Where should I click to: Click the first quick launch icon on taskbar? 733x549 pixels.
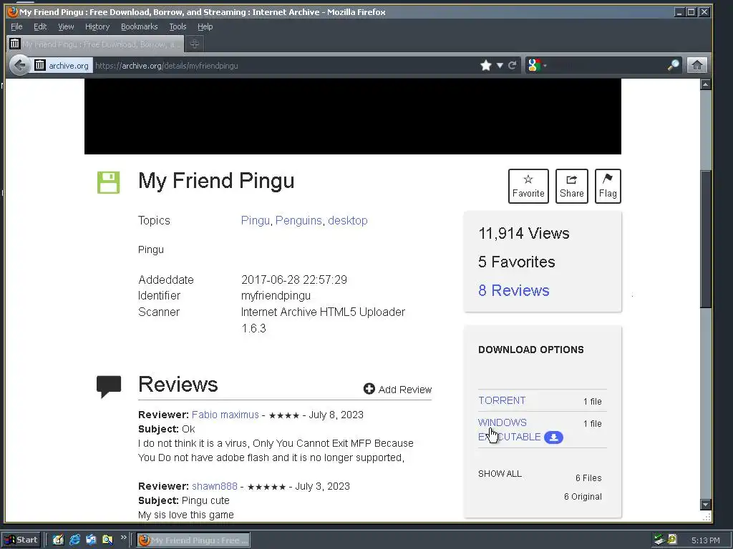coord(58,540)
